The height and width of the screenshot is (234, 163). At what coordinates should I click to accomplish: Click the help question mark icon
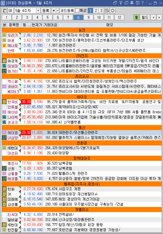[x=143, y=3]
